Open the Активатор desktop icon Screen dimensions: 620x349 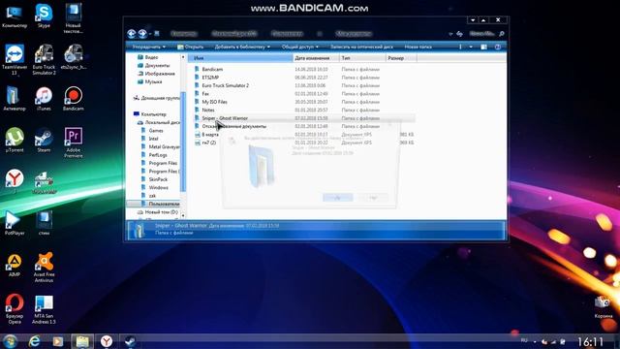click(15, 99)
